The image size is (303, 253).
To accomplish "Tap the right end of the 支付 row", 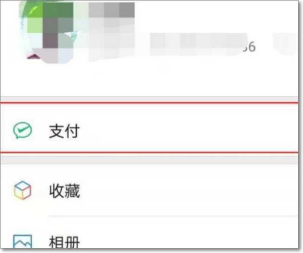I will click(x=280, y=128).
